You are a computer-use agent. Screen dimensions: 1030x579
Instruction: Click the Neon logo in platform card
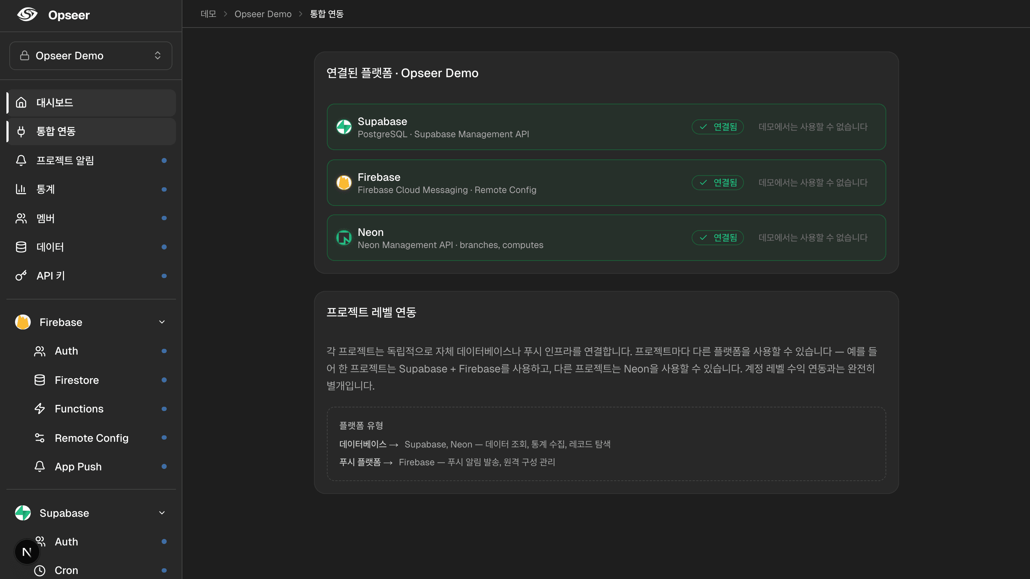(344, 238)
